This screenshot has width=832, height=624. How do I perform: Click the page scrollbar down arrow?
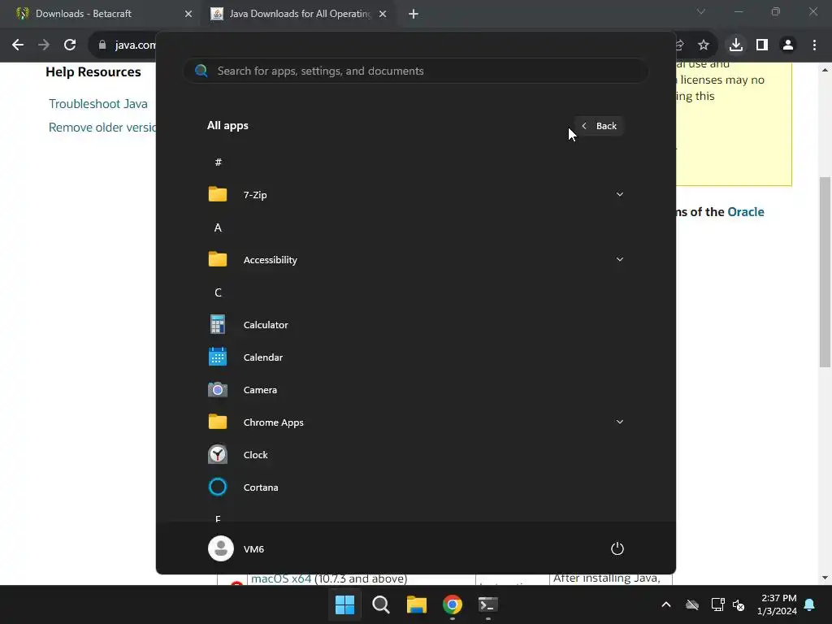click(x=825, y=578)
